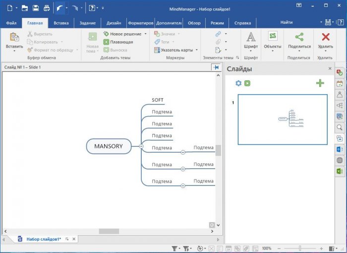Expand the Указатель карты dropdown

pyautogui.click(x=196, y=50)
